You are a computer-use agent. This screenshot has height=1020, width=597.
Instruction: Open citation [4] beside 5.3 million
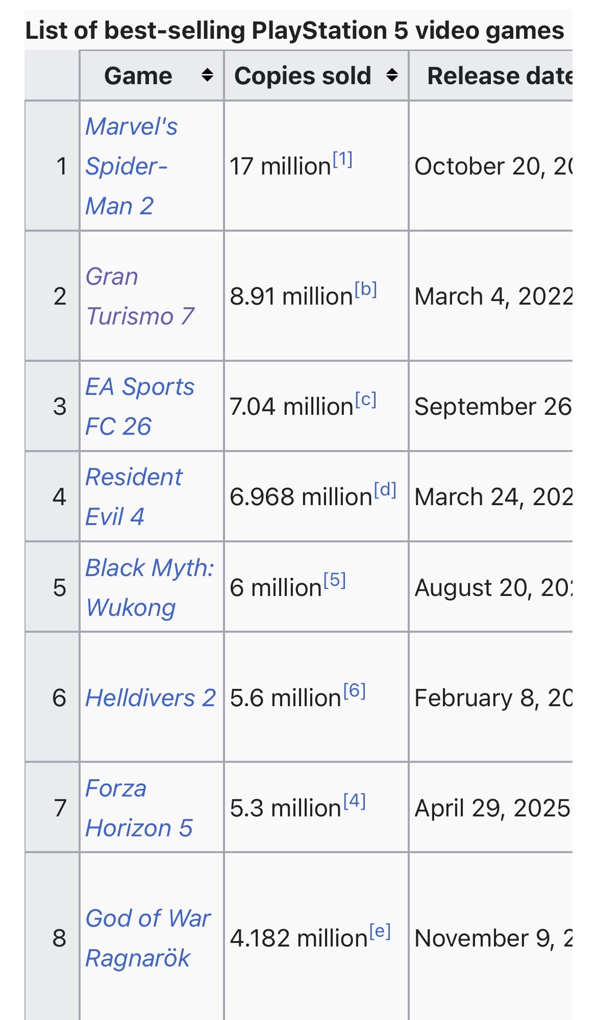tap(355, 801)
